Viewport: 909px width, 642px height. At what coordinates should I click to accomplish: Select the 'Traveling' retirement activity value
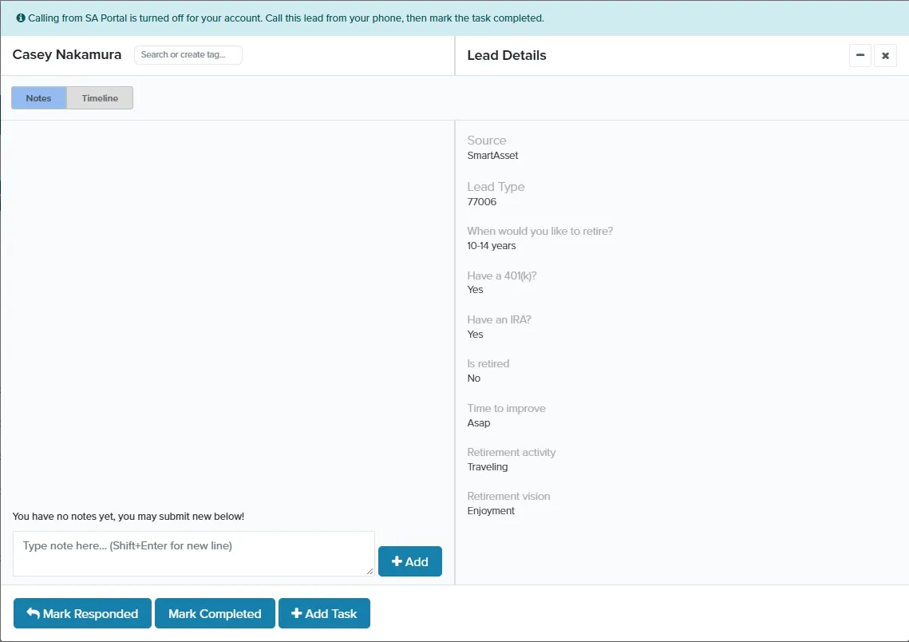488,467
